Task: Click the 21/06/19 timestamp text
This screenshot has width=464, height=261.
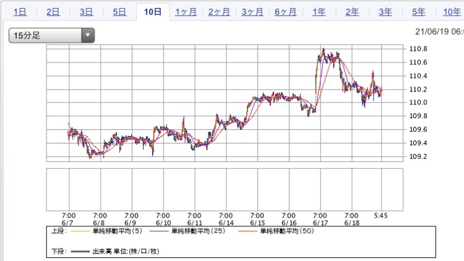Action: coord(439,32)
